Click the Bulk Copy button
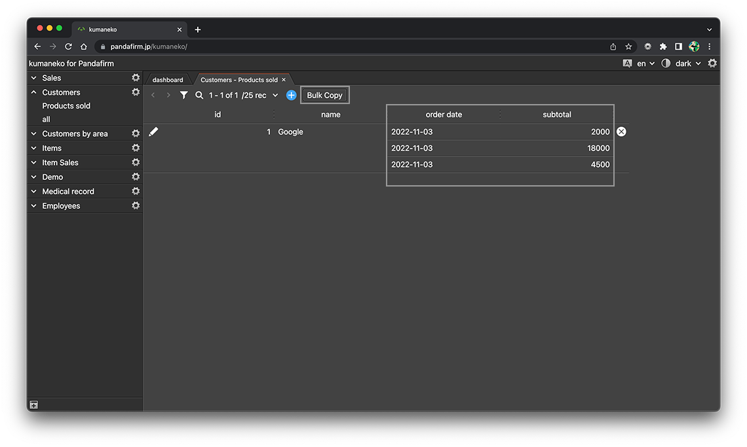Screen dimensions: 747x447 [x=325, y=96]
